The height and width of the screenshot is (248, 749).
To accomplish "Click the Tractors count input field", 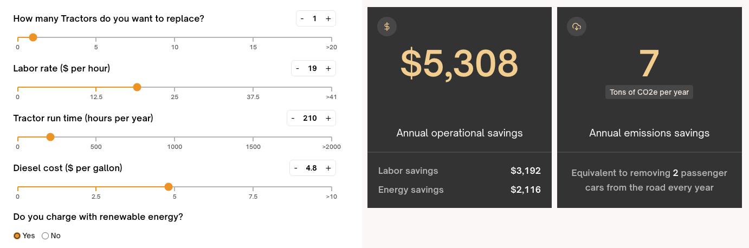I will (x=315, y=18).
